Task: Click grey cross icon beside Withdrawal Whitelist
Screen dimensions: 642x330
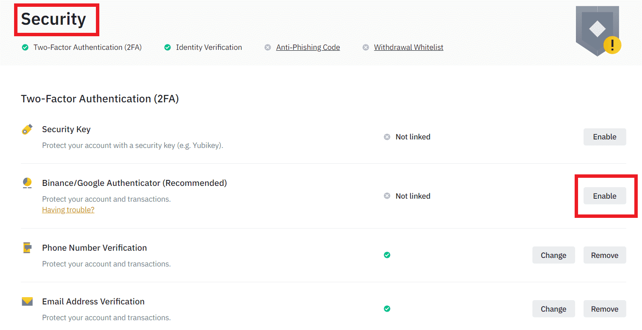Action: (x=366, y=47)
